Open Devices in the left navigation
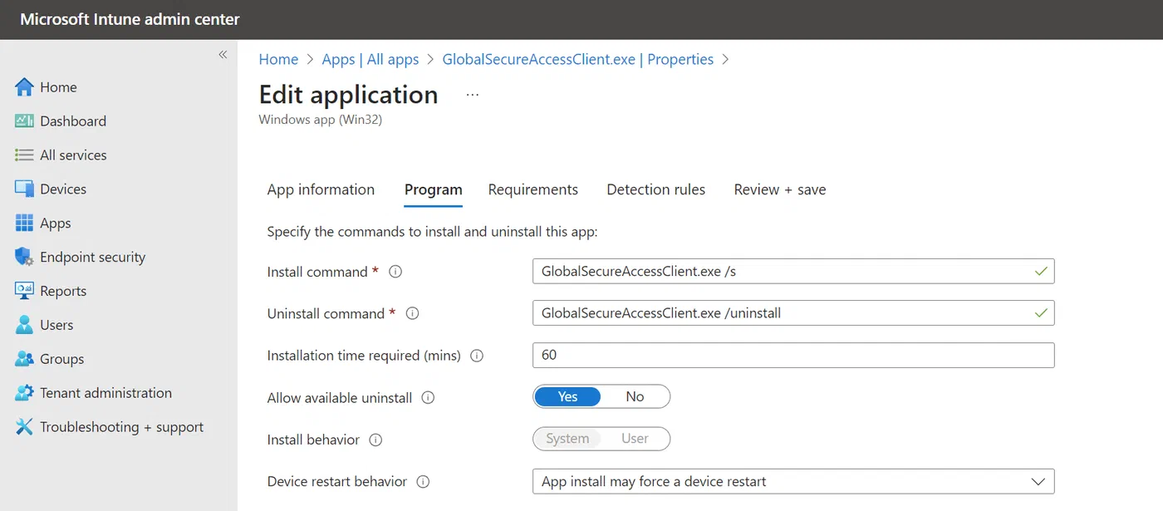 (63, 189)
